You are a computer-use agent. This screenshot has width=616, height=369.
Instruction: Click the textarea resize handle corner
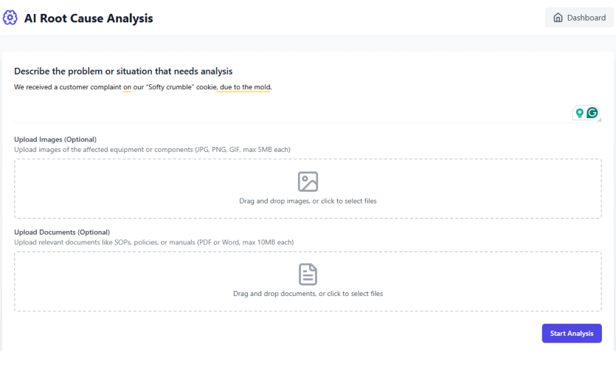[x=600, y=120]
